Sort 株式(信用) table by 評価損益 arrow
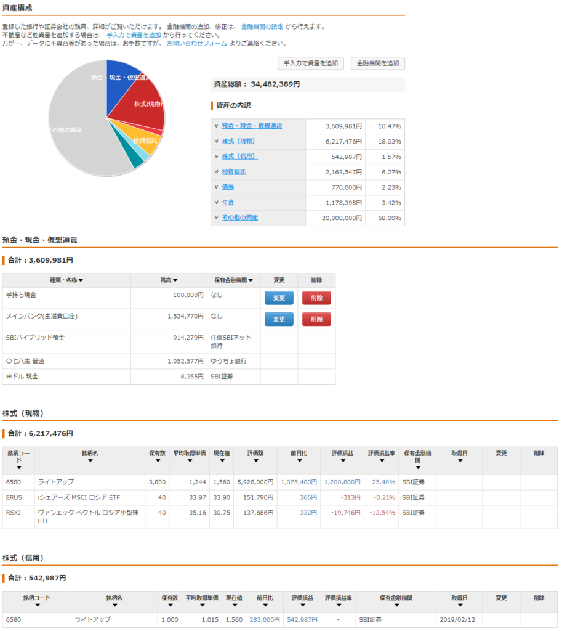This screenshot has width=562, height=631. pos(302,605)
